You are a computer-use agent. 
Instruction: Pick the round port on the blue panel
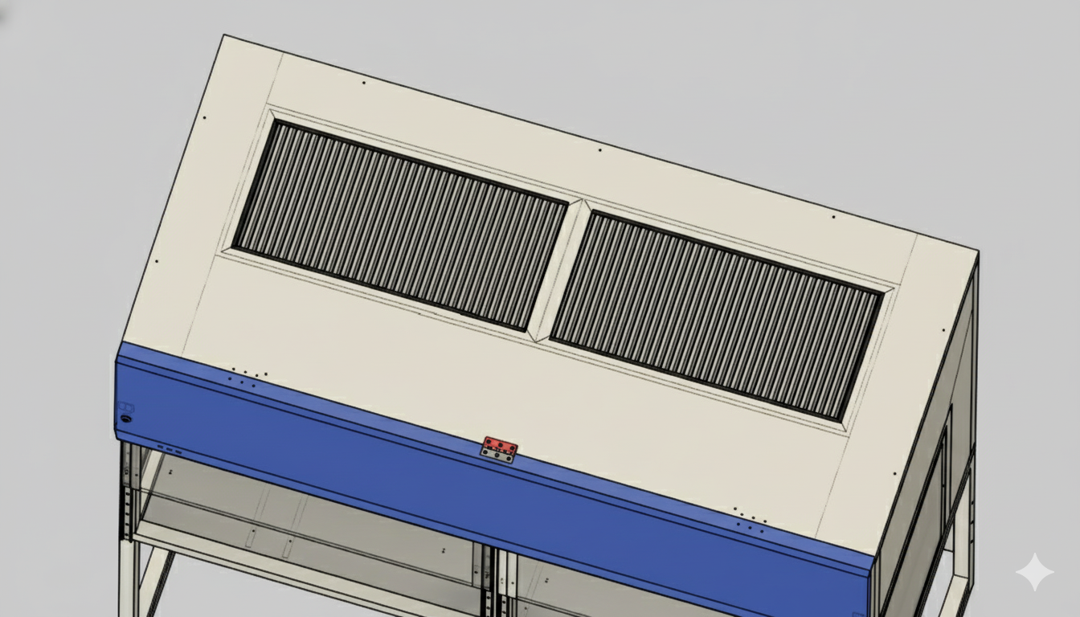[125, 419]
